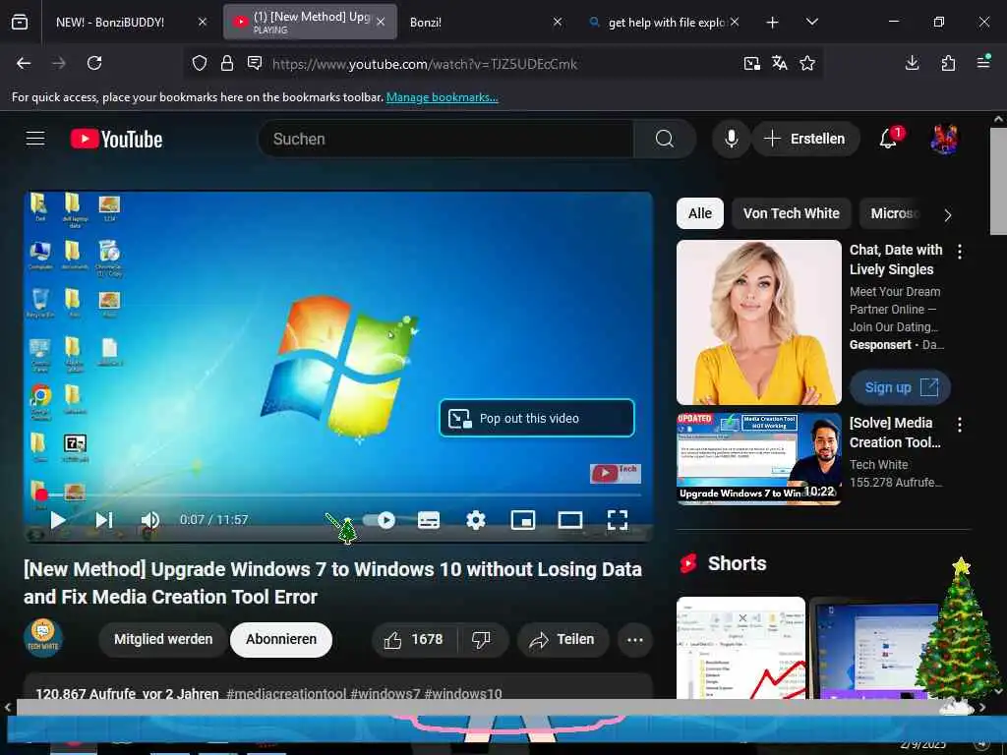Click Mitglied werden to join channel
Screen dimensions: 1007x755
[x=163, y=639]
